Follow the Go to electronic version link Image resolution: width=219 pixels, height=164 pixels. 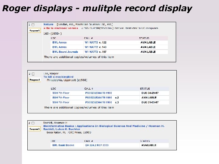coord(61,28)
